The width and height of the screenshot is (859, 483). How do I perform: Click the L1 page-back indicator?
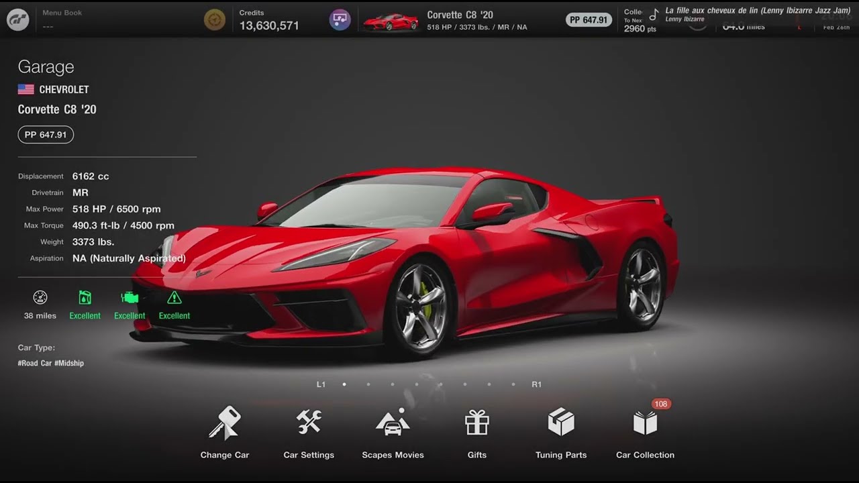click(321, 384)
